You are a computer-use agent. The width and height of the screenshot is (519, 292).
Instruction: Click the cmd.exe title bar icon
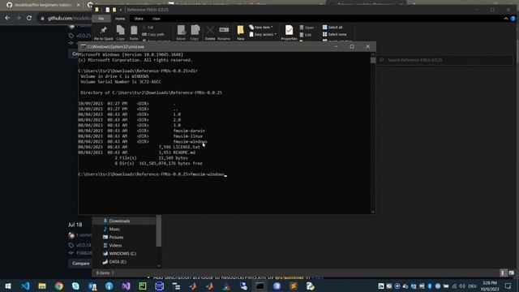click(x=84, y=47)
